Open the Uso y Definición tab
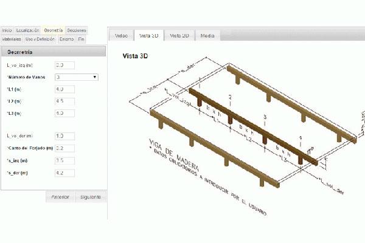The image size is (365, 243). pyautogui.click(x=40, y=39)
